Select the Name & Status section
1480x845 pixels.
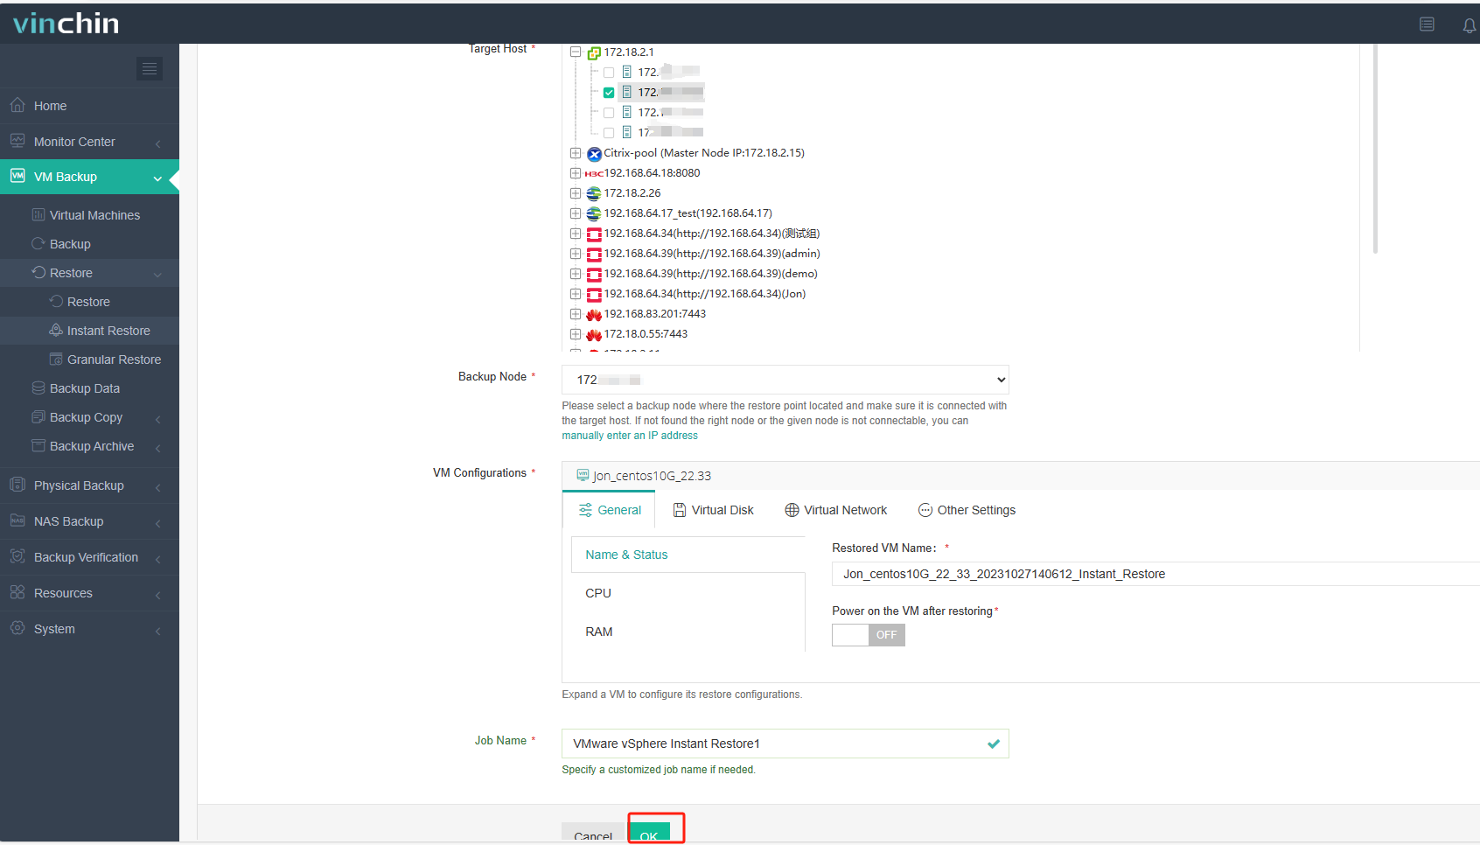point(688,555)
